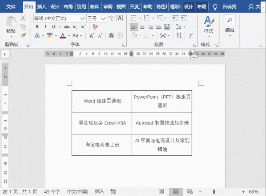Screen dimensions: 266x196
Task: Click the Increase Indent icon
Action: click(184, 18)
